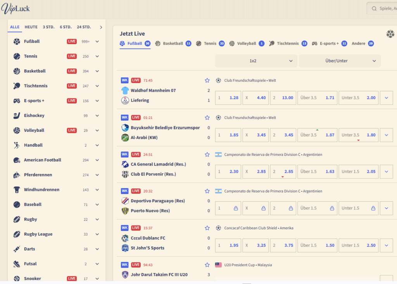Click the Rugby ball icon
This screenshot has height=284, width=397.
pos(17,219)
